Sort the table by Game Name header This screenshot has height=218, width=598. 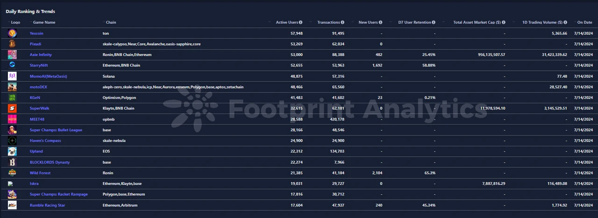tap(43, 22)
